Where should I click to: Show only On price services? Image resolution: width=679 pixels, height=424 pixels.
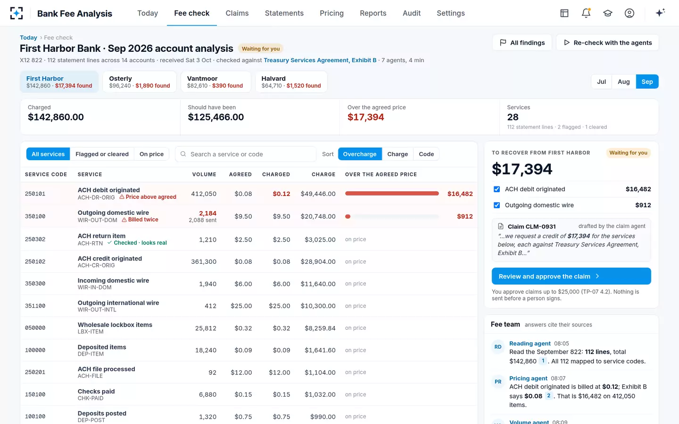coord(151,154)
